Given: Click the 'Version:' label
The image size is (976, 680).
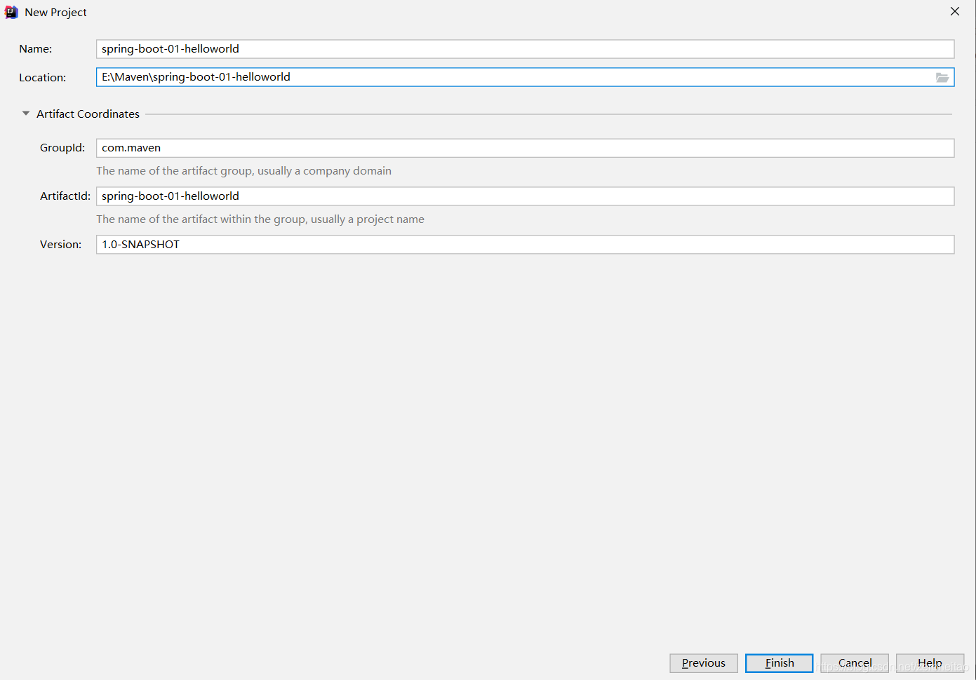Looking at the screenshot, I should tap(60, 245).
